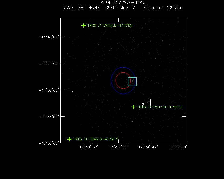Click the declination label -41°40'00"

tap(49, 37)
